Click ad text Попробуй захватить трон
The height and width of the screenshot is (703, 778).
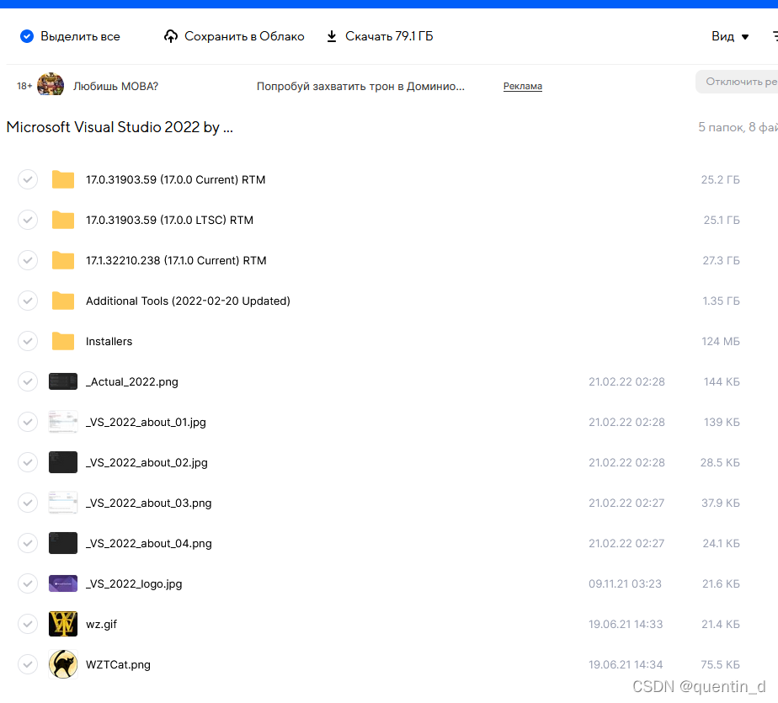[360, 87]
